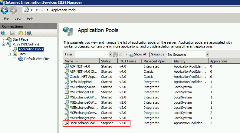Image resolution: width=240 pixels, height=133 pixels.
Task: Click the Classic .NET App pool row icon
Action: [67, 77]
